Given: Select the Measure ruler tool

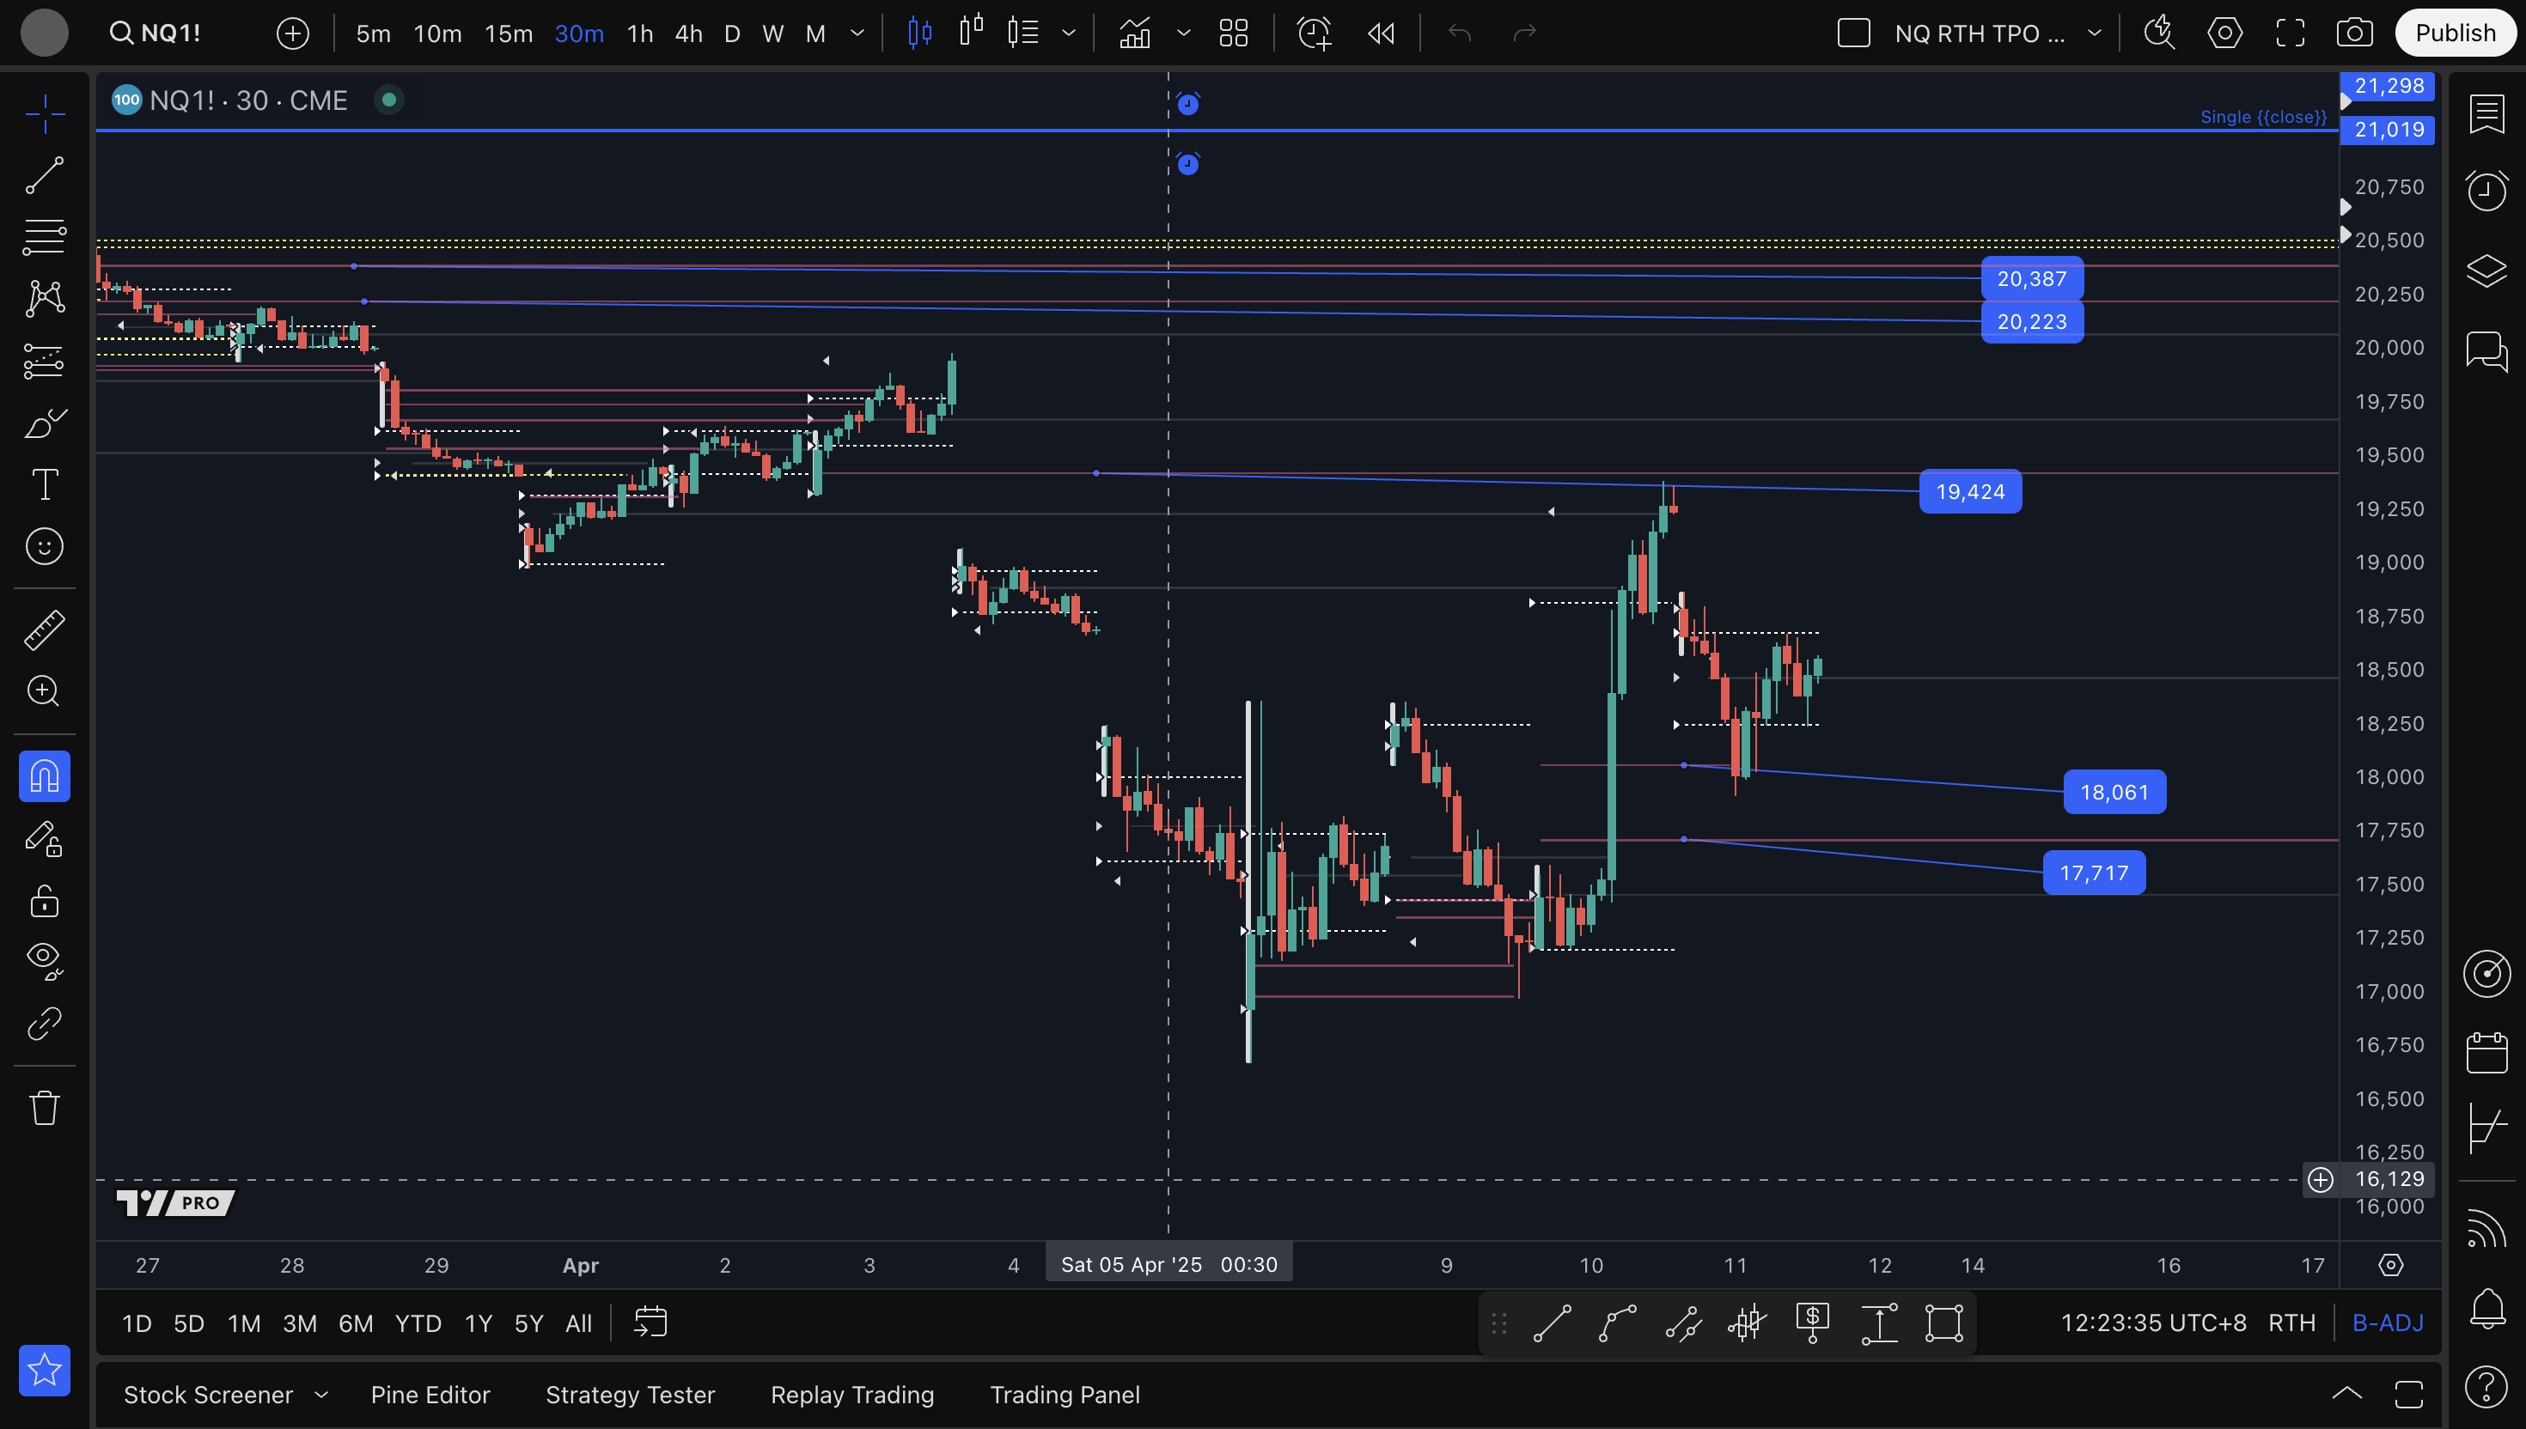Looking at the screenshot, I should [44, 630].
